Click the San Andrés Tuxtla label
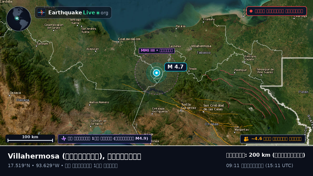Screen dimensions: 313x176 click(89, 30)
